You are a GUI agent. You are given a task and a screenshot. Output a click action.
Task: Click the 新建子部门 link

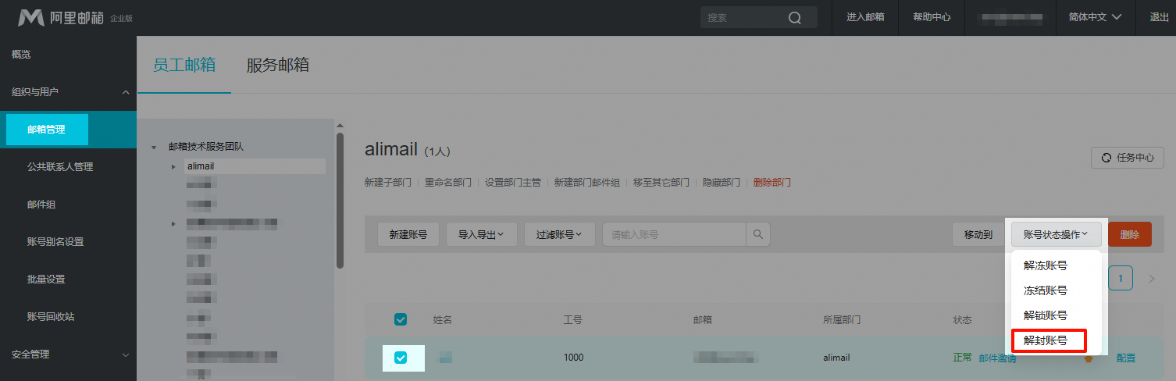pos(387,183)
